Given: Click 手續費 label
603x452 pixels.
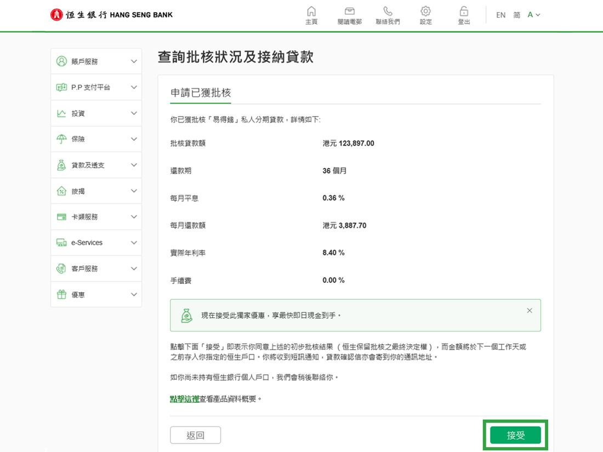Looking at the screenshot, I should tap(181, 280).
